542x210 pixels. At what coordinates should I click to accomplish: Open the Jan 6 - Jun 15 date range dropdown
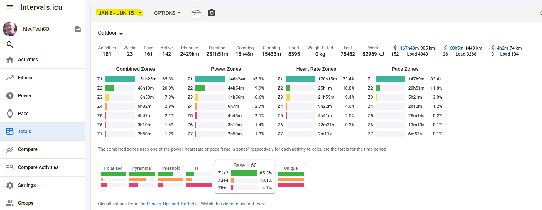tap(119, 13)
